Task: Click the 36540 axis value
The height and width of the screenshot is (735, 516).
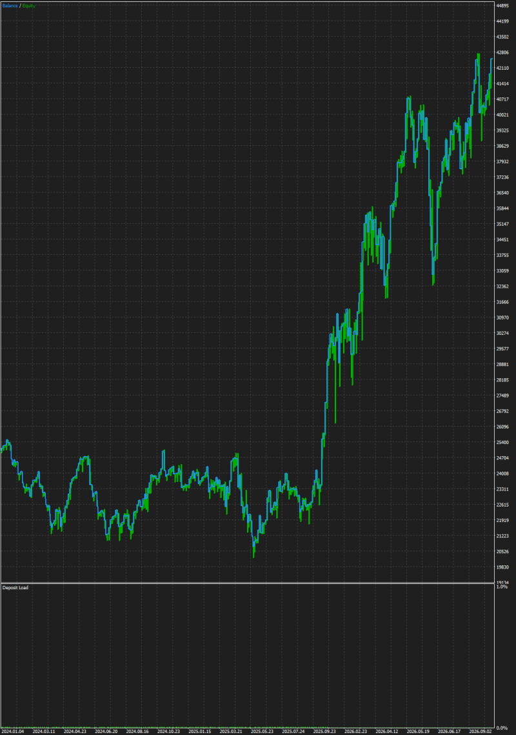Action: (502, 193)
